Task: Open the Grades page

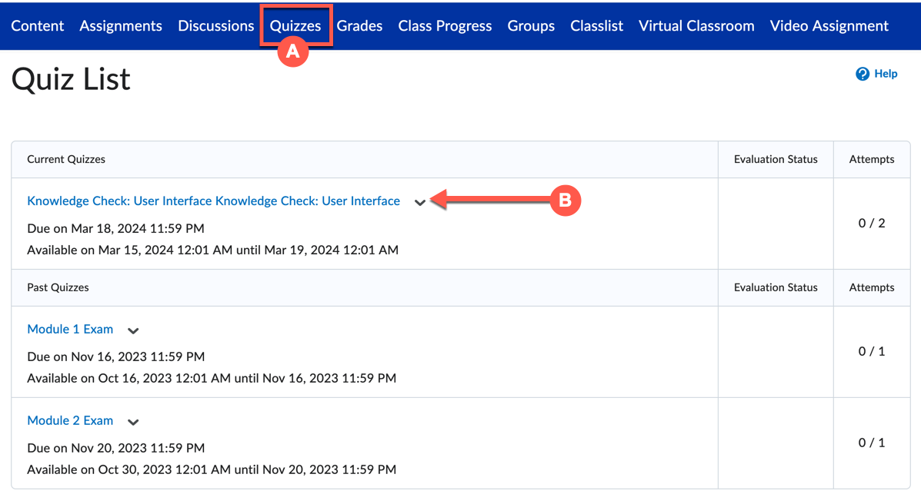Action: (x=359, y=25)
